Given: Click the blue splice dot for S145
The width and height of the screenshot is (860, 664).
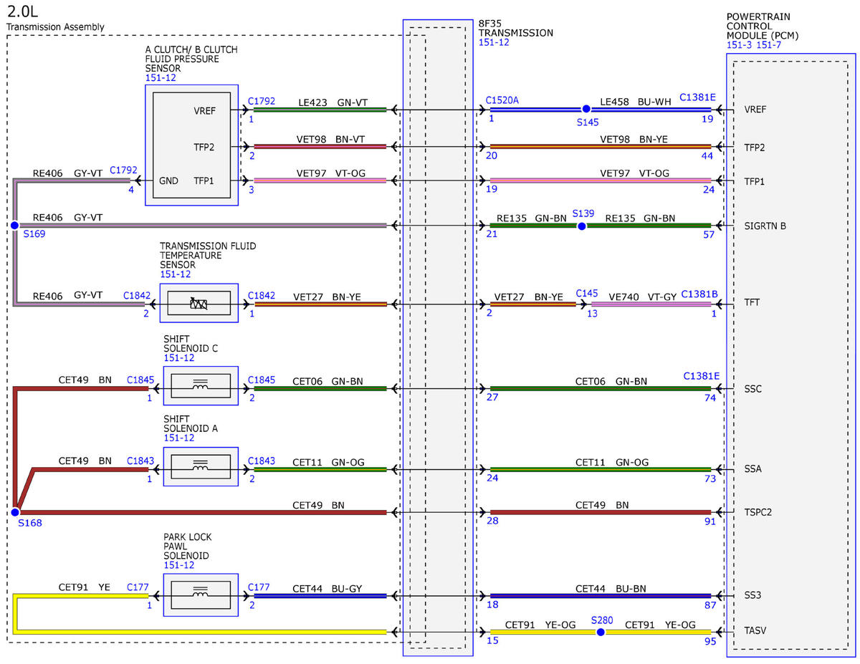Looking at the screenshot, I should coord(586,109).
